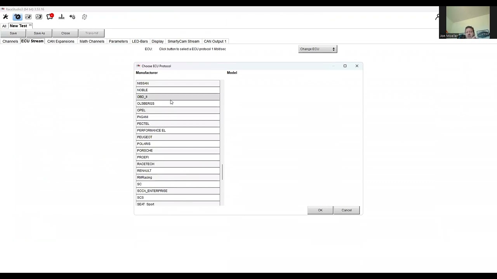Select OPEL in the manufacturer list
The width and height of the screenshot is (497, 279).
tap(178, 110)
